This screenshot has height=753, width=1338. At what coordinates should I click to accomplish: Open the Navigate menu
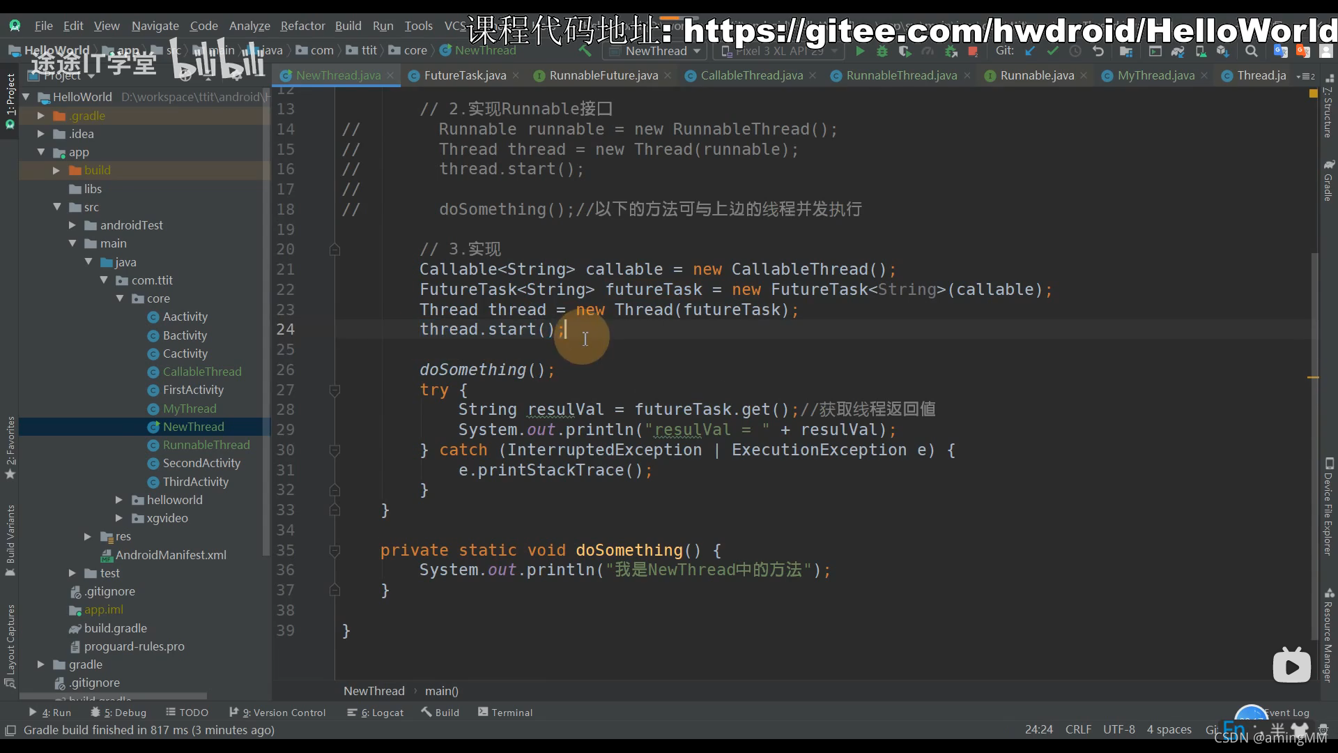click(155, 26)
